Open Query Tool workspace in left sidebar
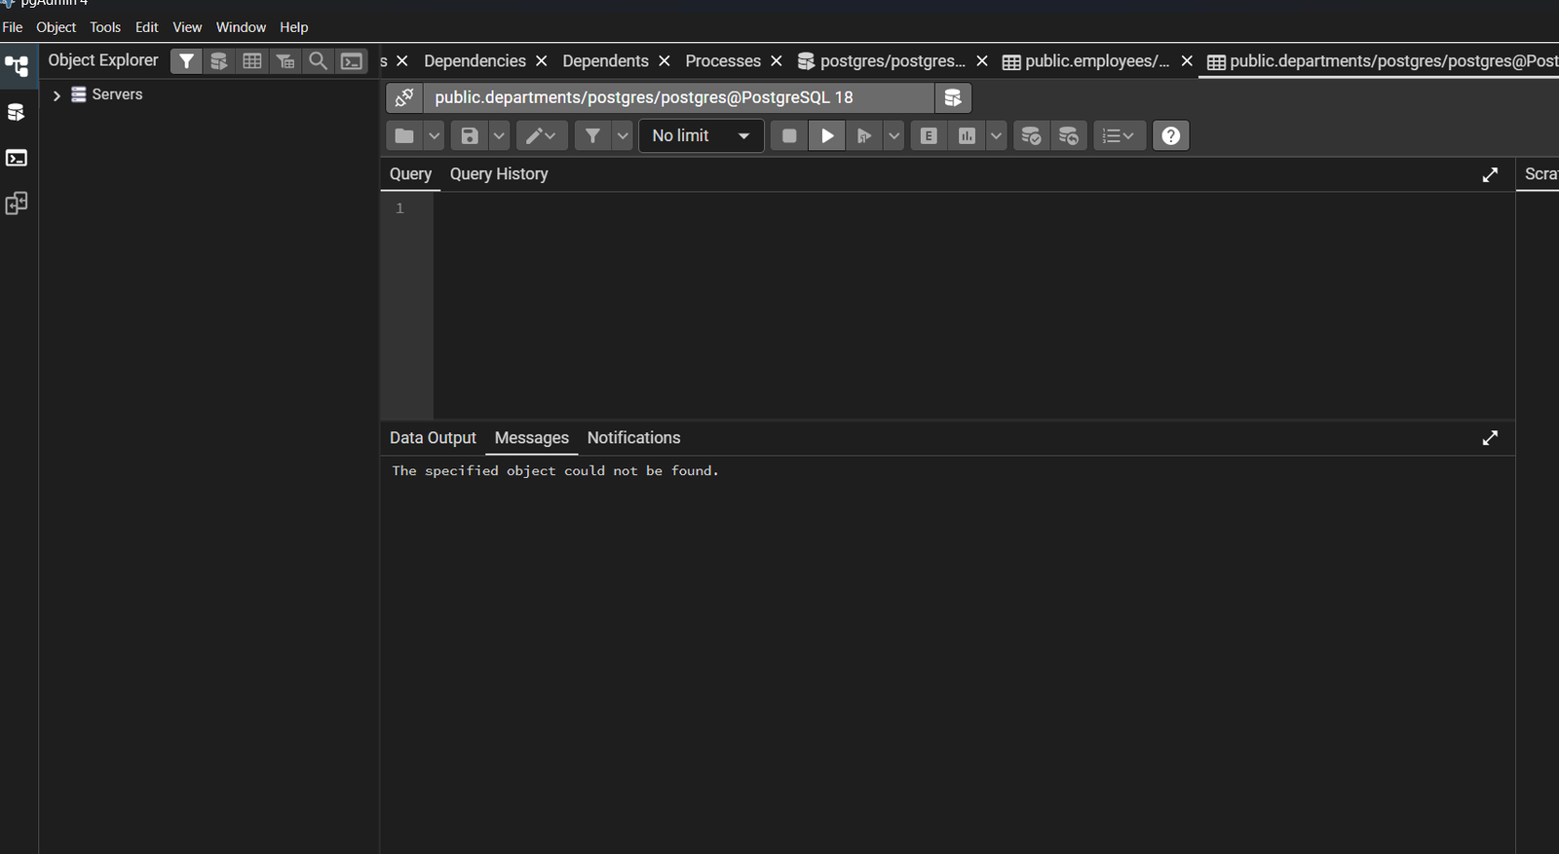The width and height of the screenshot is (1559, 854). [17, 112]
